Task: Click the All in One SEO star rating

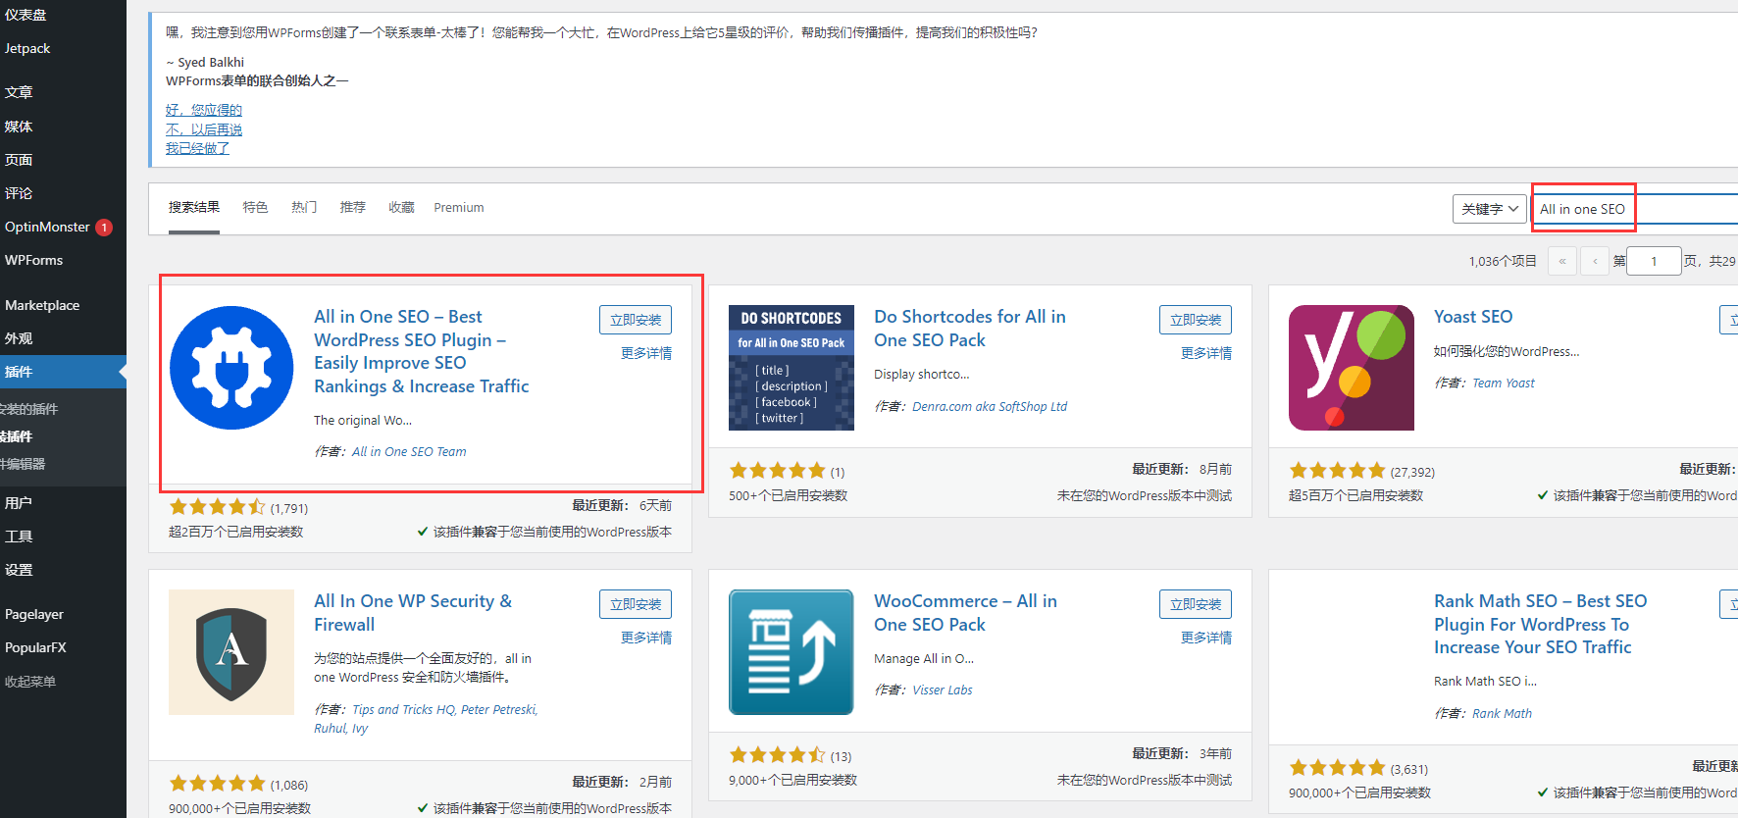Action: 217,507
